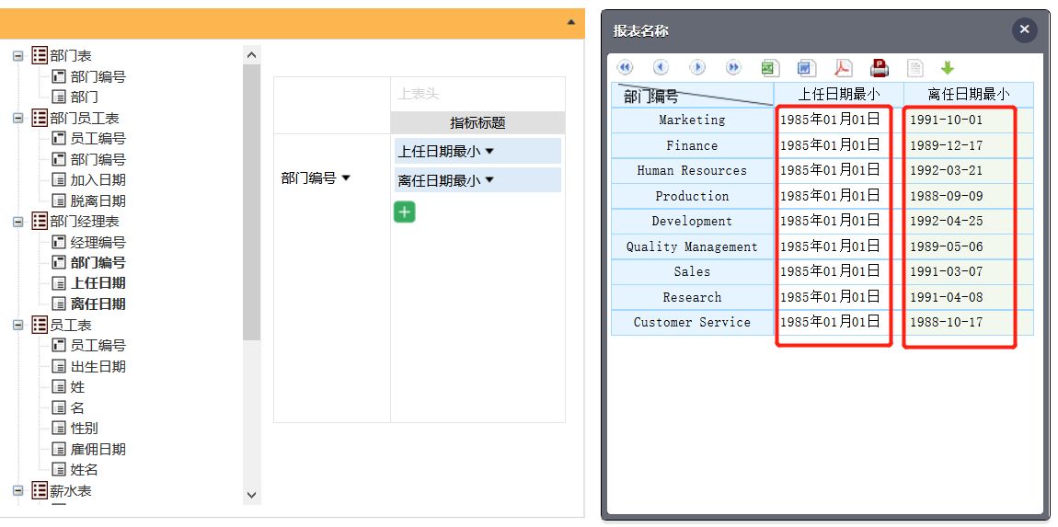1058x527 pixels.
Task: Select the 薪水表 table node
Action: click(71, 490)
